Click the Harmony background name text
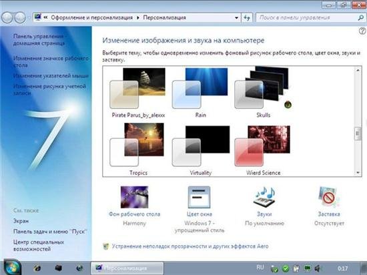 click(x=134, y=224)
